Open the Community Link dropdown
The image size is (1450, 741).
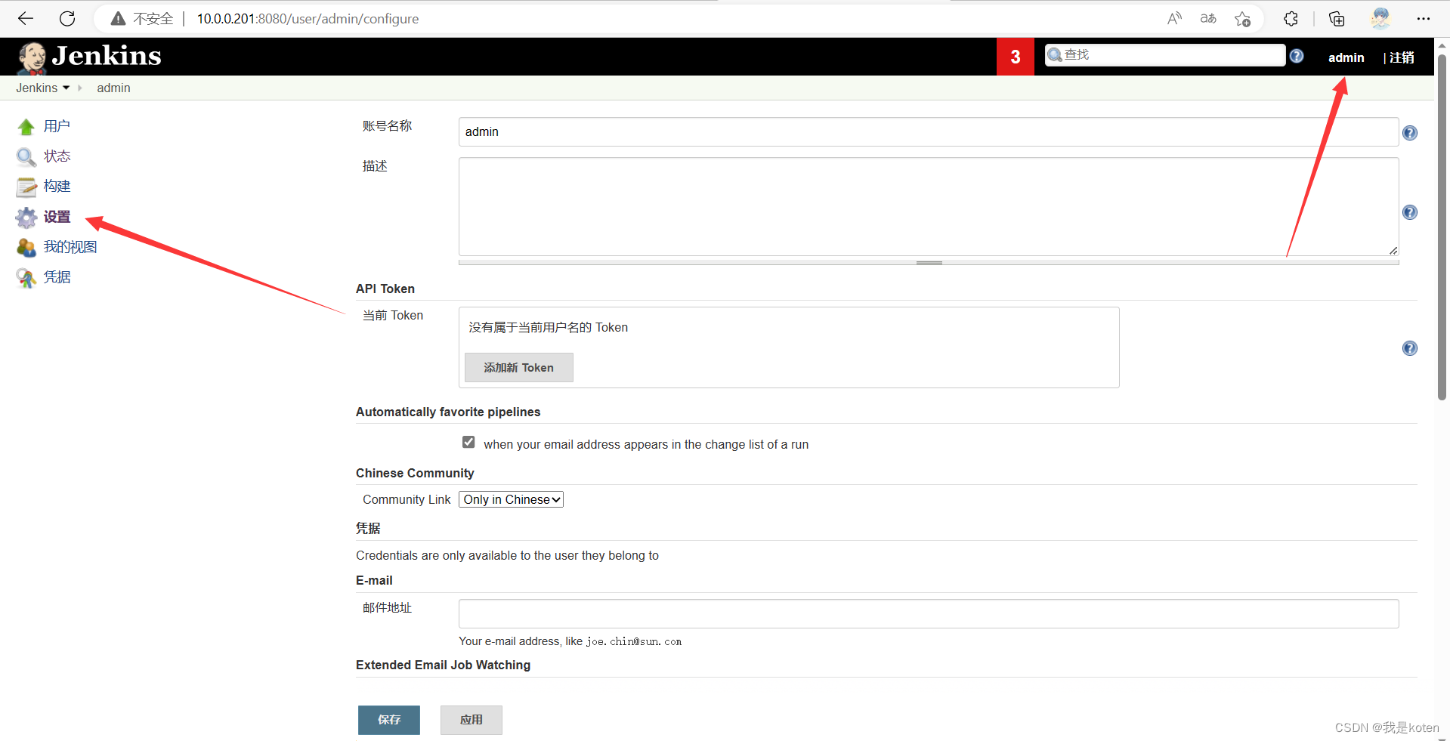(x=511, y=499)
